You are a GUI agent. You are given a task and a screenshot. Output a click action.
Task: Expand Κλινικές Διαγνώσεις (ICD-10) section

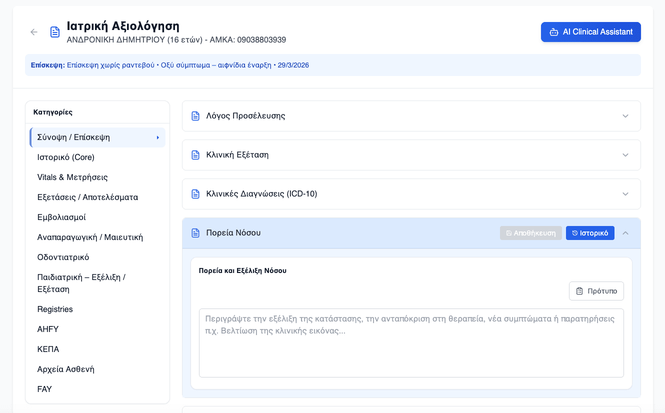point(625,194)
